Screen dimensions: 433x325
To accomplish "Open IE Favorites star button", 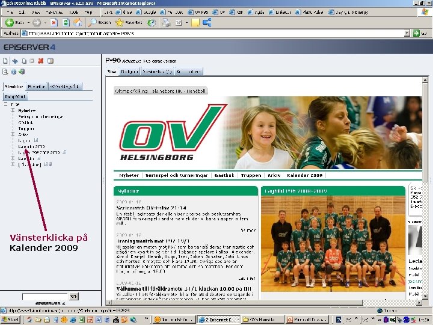I will pos(129,22).
